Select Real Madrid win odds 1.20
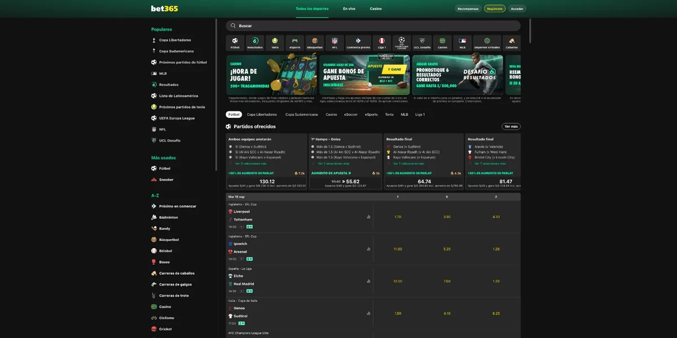Image resolution: width=677 pixels, height=338 pixels. point(496,281)
